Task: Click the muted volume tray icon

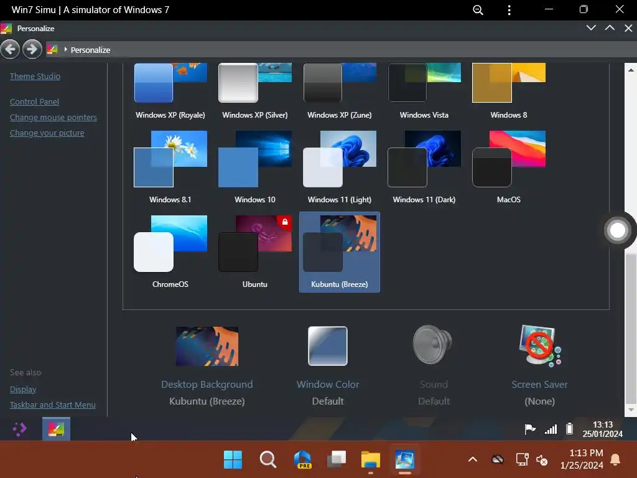Action: (x=542, y=460)
